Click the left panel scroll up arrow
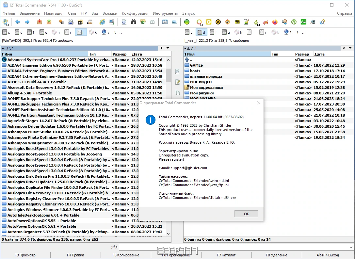The image size is (355, 259). (168, 60)
